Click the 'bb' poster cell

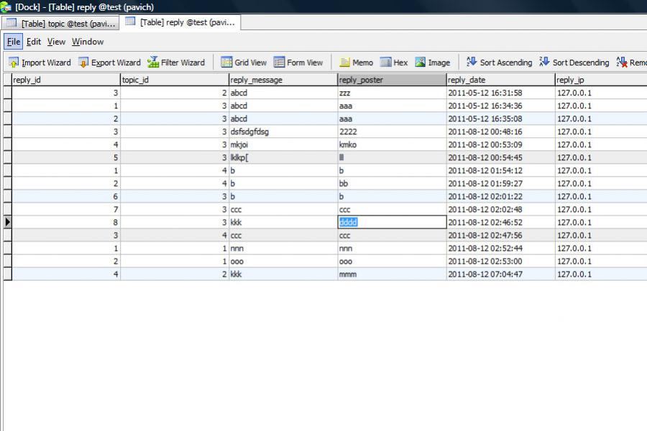[392, 184]
